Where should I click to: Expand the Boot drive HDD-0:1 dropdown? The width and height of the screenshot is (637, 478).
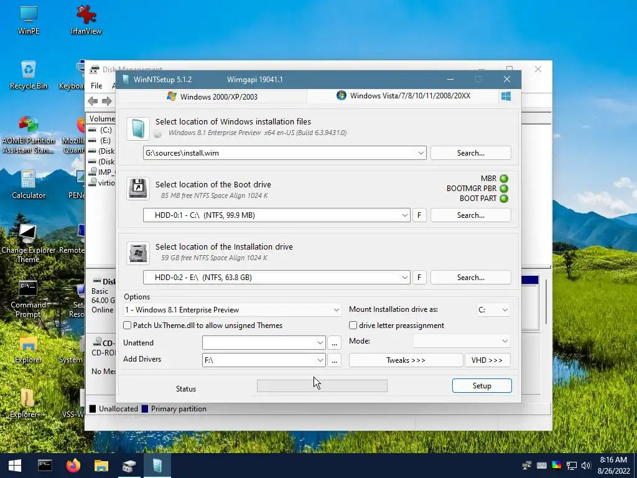pyautogui.click(x=404, y=215)
